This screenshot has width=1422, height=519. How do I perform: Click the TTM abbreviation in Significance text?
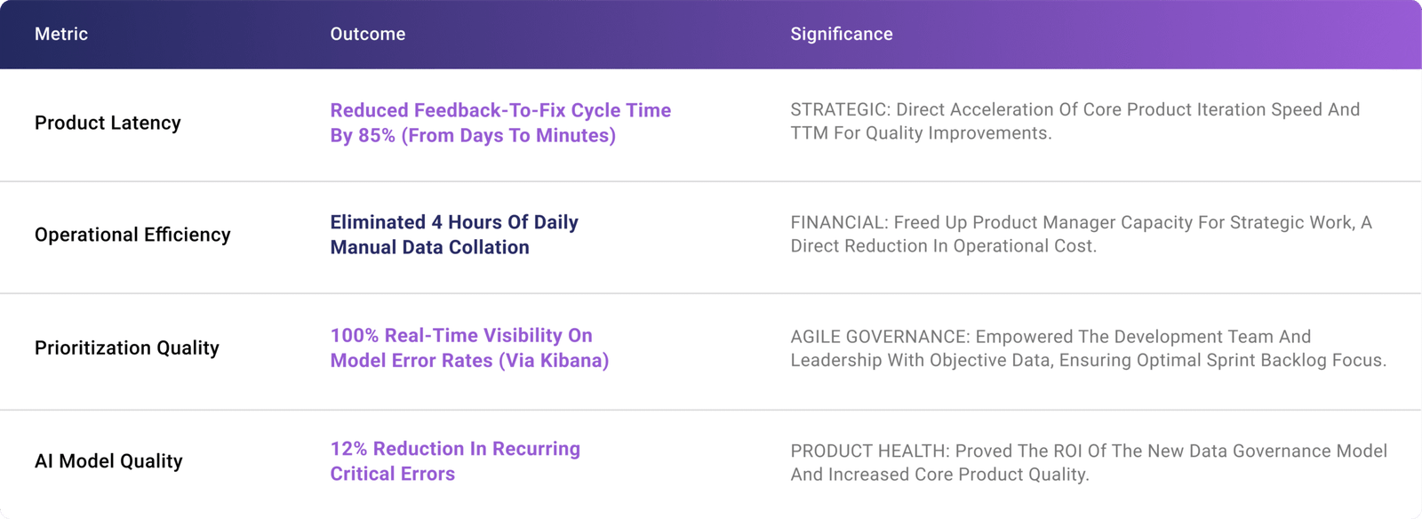click(x=809, y=133)
